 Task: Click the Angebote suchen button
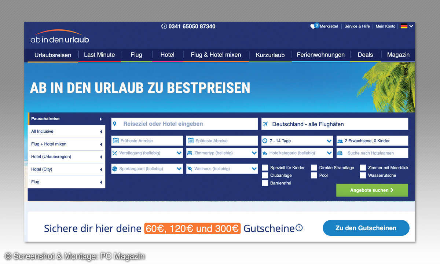pos(372,190)
